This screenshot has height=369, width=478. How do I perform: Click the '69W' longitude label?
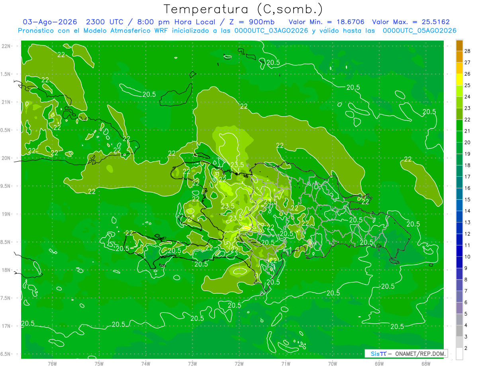(x=379, y=363)
